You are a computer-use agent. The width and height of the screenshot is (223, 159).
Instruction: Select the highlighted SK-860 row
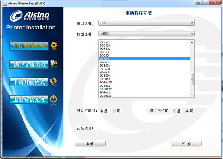[x=144, y=59]
